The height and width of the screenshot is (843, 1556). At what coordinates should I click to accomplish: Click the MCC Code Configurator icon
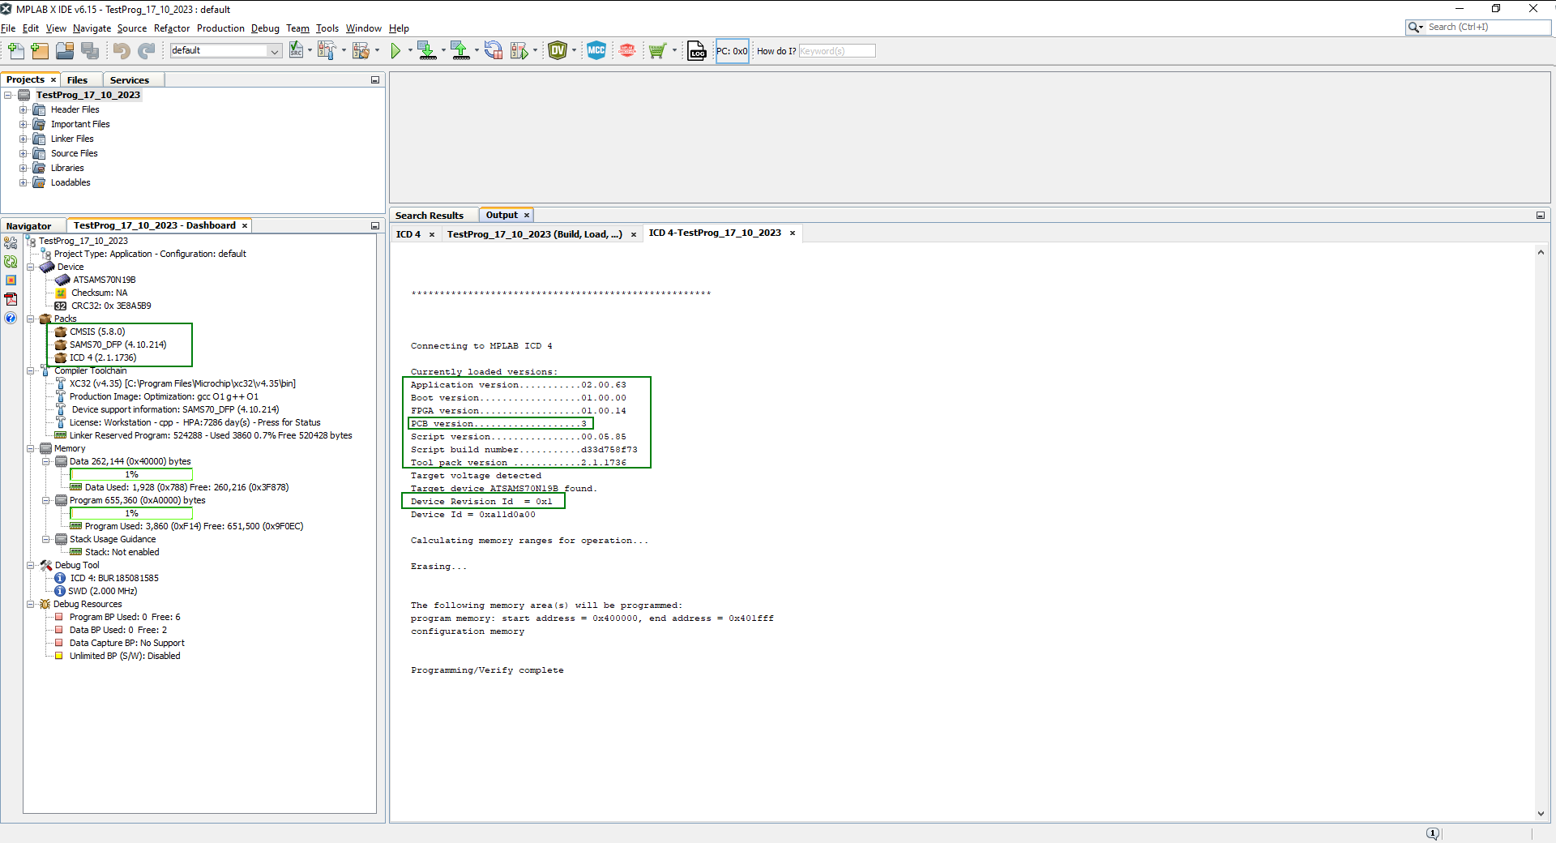click(596, 51)
